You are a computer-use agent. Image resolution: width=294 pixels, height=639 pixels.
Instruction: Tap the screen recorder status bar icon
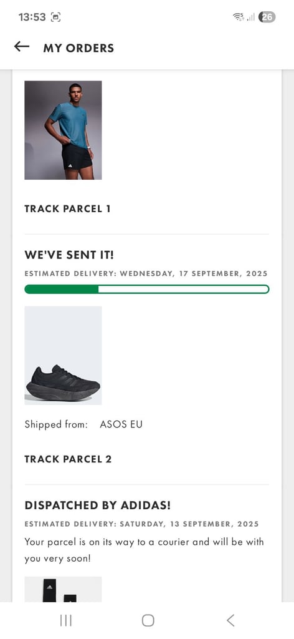pyautogui.click(x=55, y=17)
